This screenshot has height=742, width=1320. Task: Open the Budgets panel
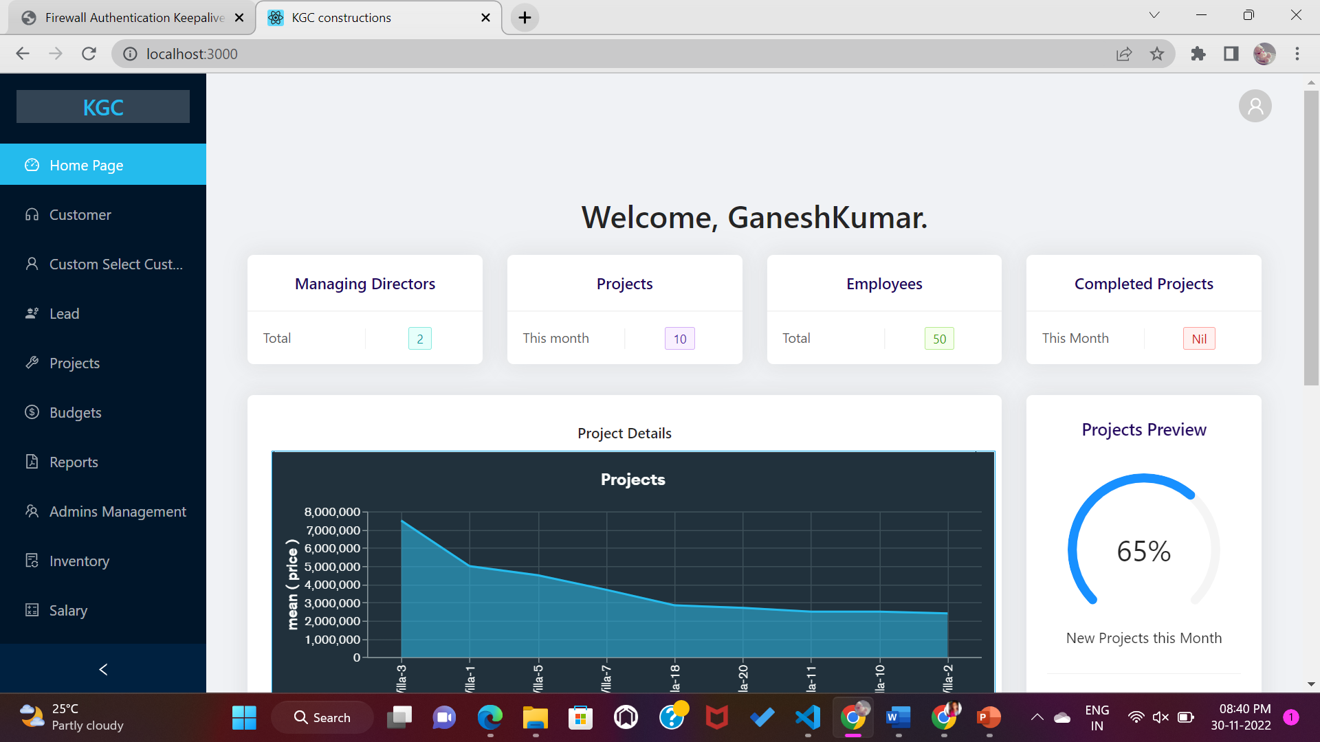coord(76,412)
